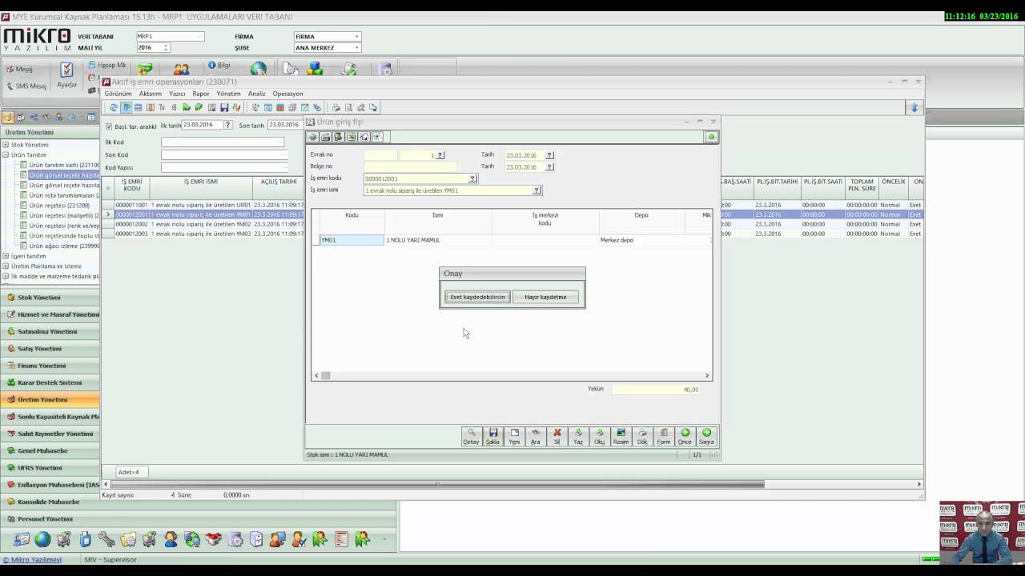The width and height of the screenshot is (1025, 576).
Task: Click the refresh icon in Aktif iş emri toolbar
Action: (x=114, y=107)
